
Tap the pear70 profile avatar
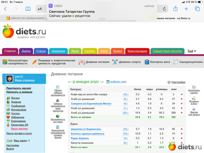click(x=10, y=78)
